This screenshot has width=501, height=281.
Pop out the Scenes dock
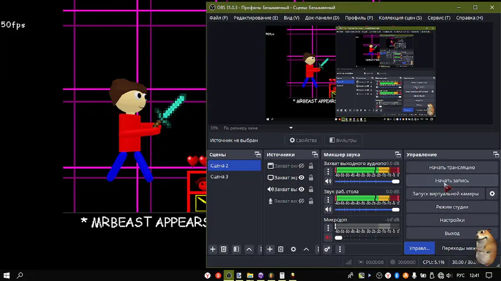[258, 154]
